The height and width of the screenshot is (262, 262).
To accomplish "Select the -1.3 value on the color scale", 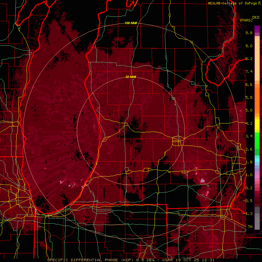I will pos(248,214).
